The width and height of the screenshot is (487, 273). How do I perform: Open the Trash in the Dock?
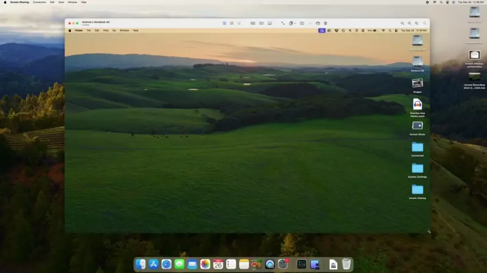click(346, 264)
